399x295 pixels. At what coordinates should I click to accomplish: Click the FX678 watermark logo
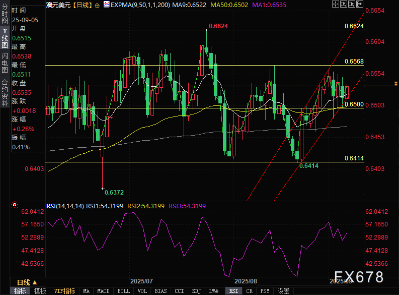coord(358,277)
